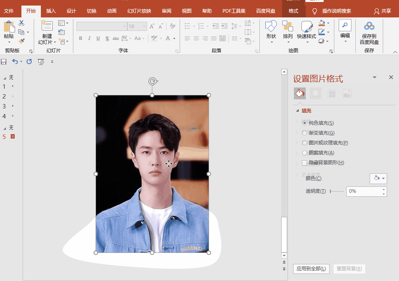The width and height of the screenshot is (399, 281).
Task: Open the Animations (动画) ribbon tab
Action: tap(112, 11)
